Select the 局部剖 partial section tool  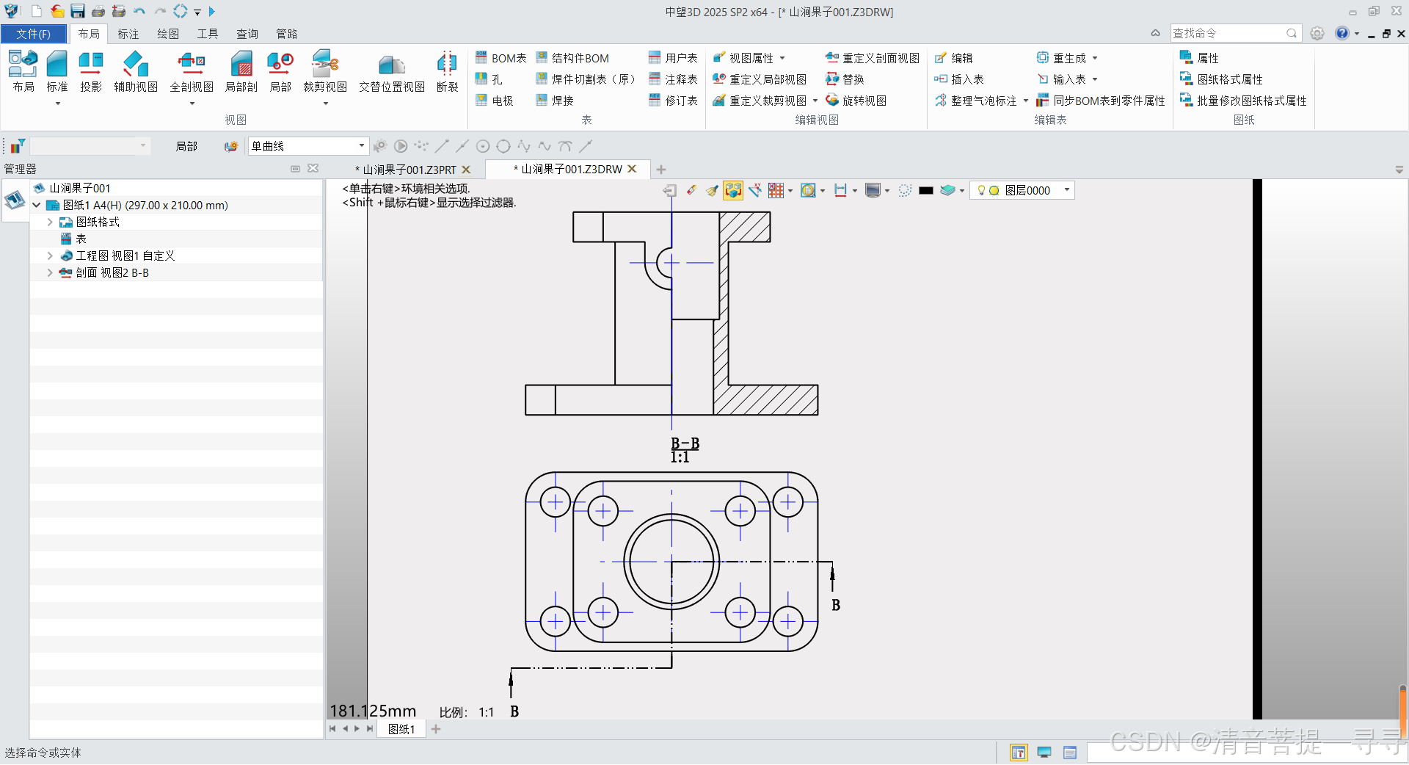pyautogui.click(x=241, y=71)
